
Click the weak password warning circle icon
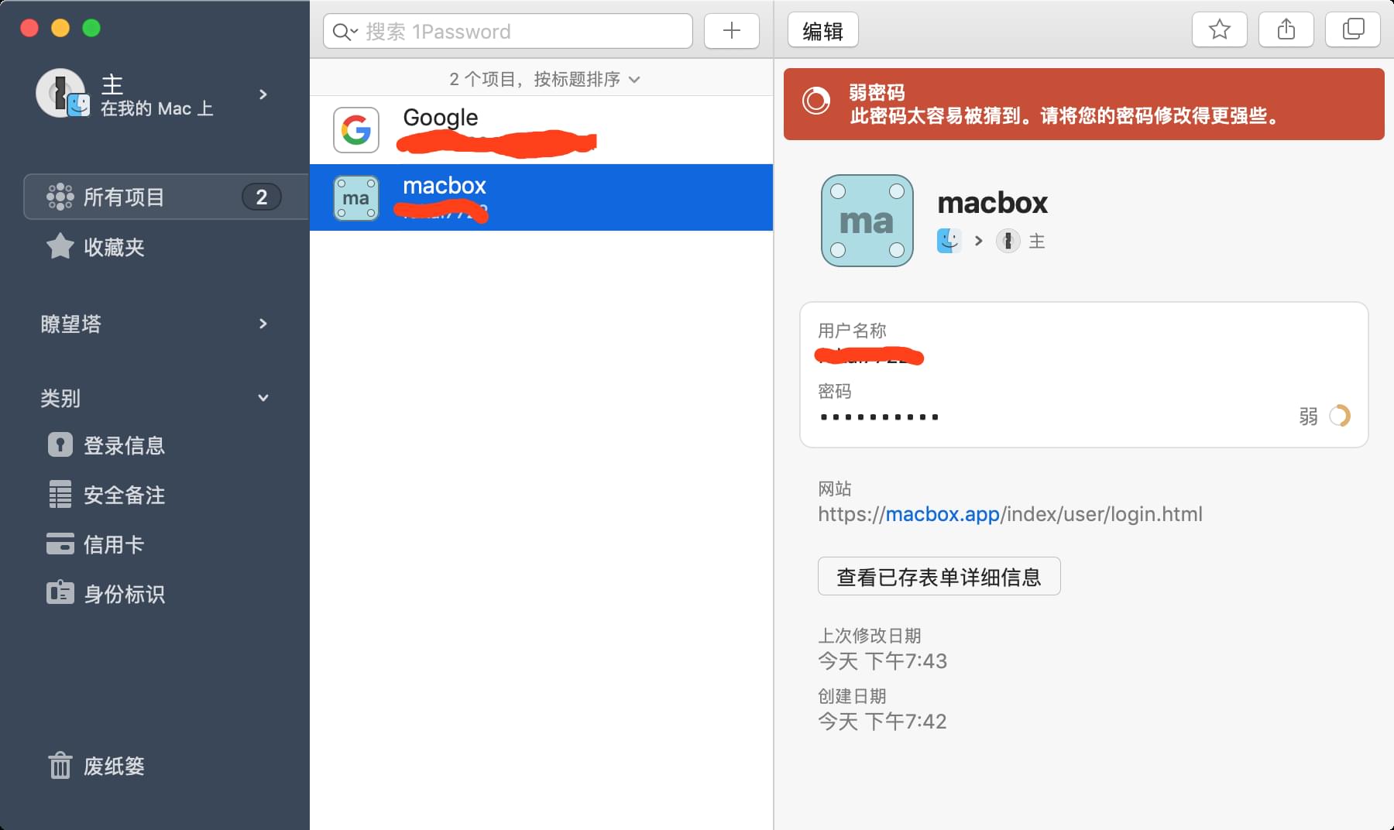(816, 101)
